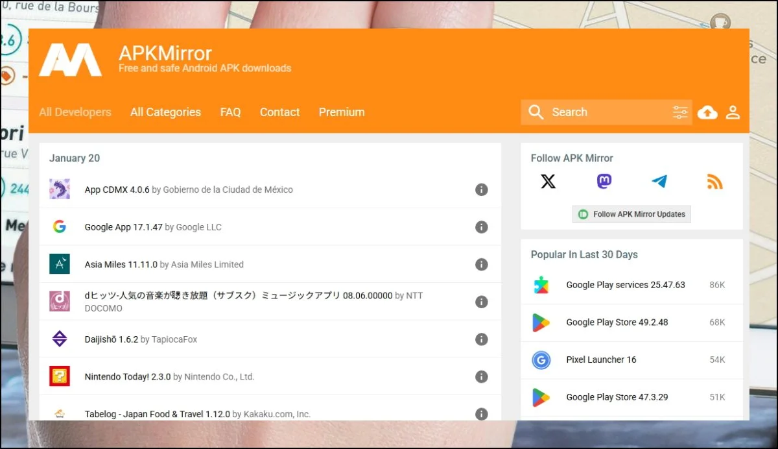Open the Telegram follow icon
The width and height of the screenshot is (778, 449).
click(659, 182)
